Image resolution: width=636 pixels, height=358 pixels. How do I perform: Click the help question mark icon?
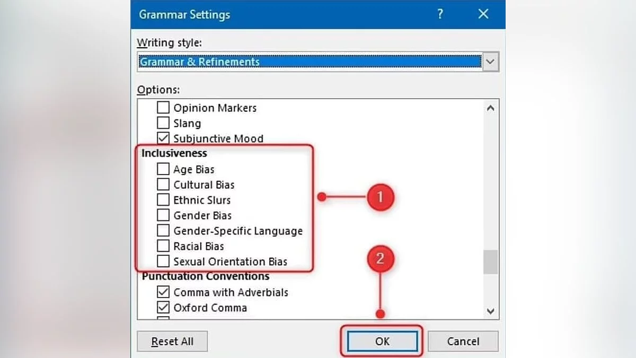coord(440,14)
